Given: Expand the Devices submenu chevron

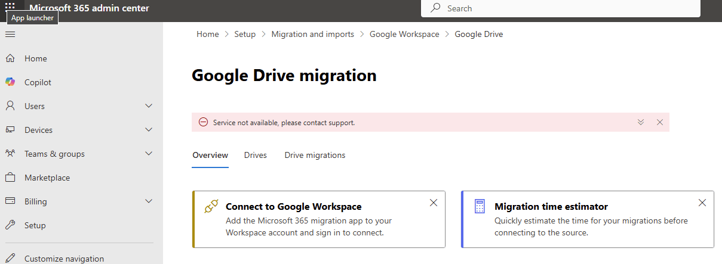Looking at the screenshot, I should [x=149, y=130].
